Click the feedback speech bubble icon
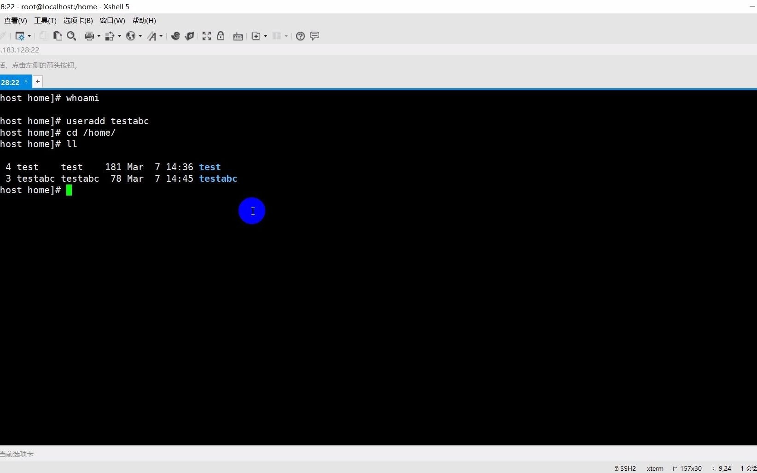The image size is (757, 473). [x=314, y=36]
